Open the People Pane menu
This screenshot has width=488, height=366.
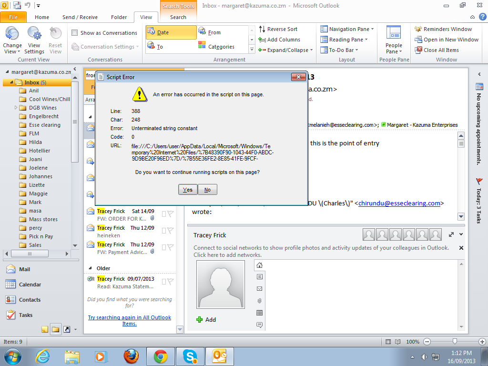[394, 41]
